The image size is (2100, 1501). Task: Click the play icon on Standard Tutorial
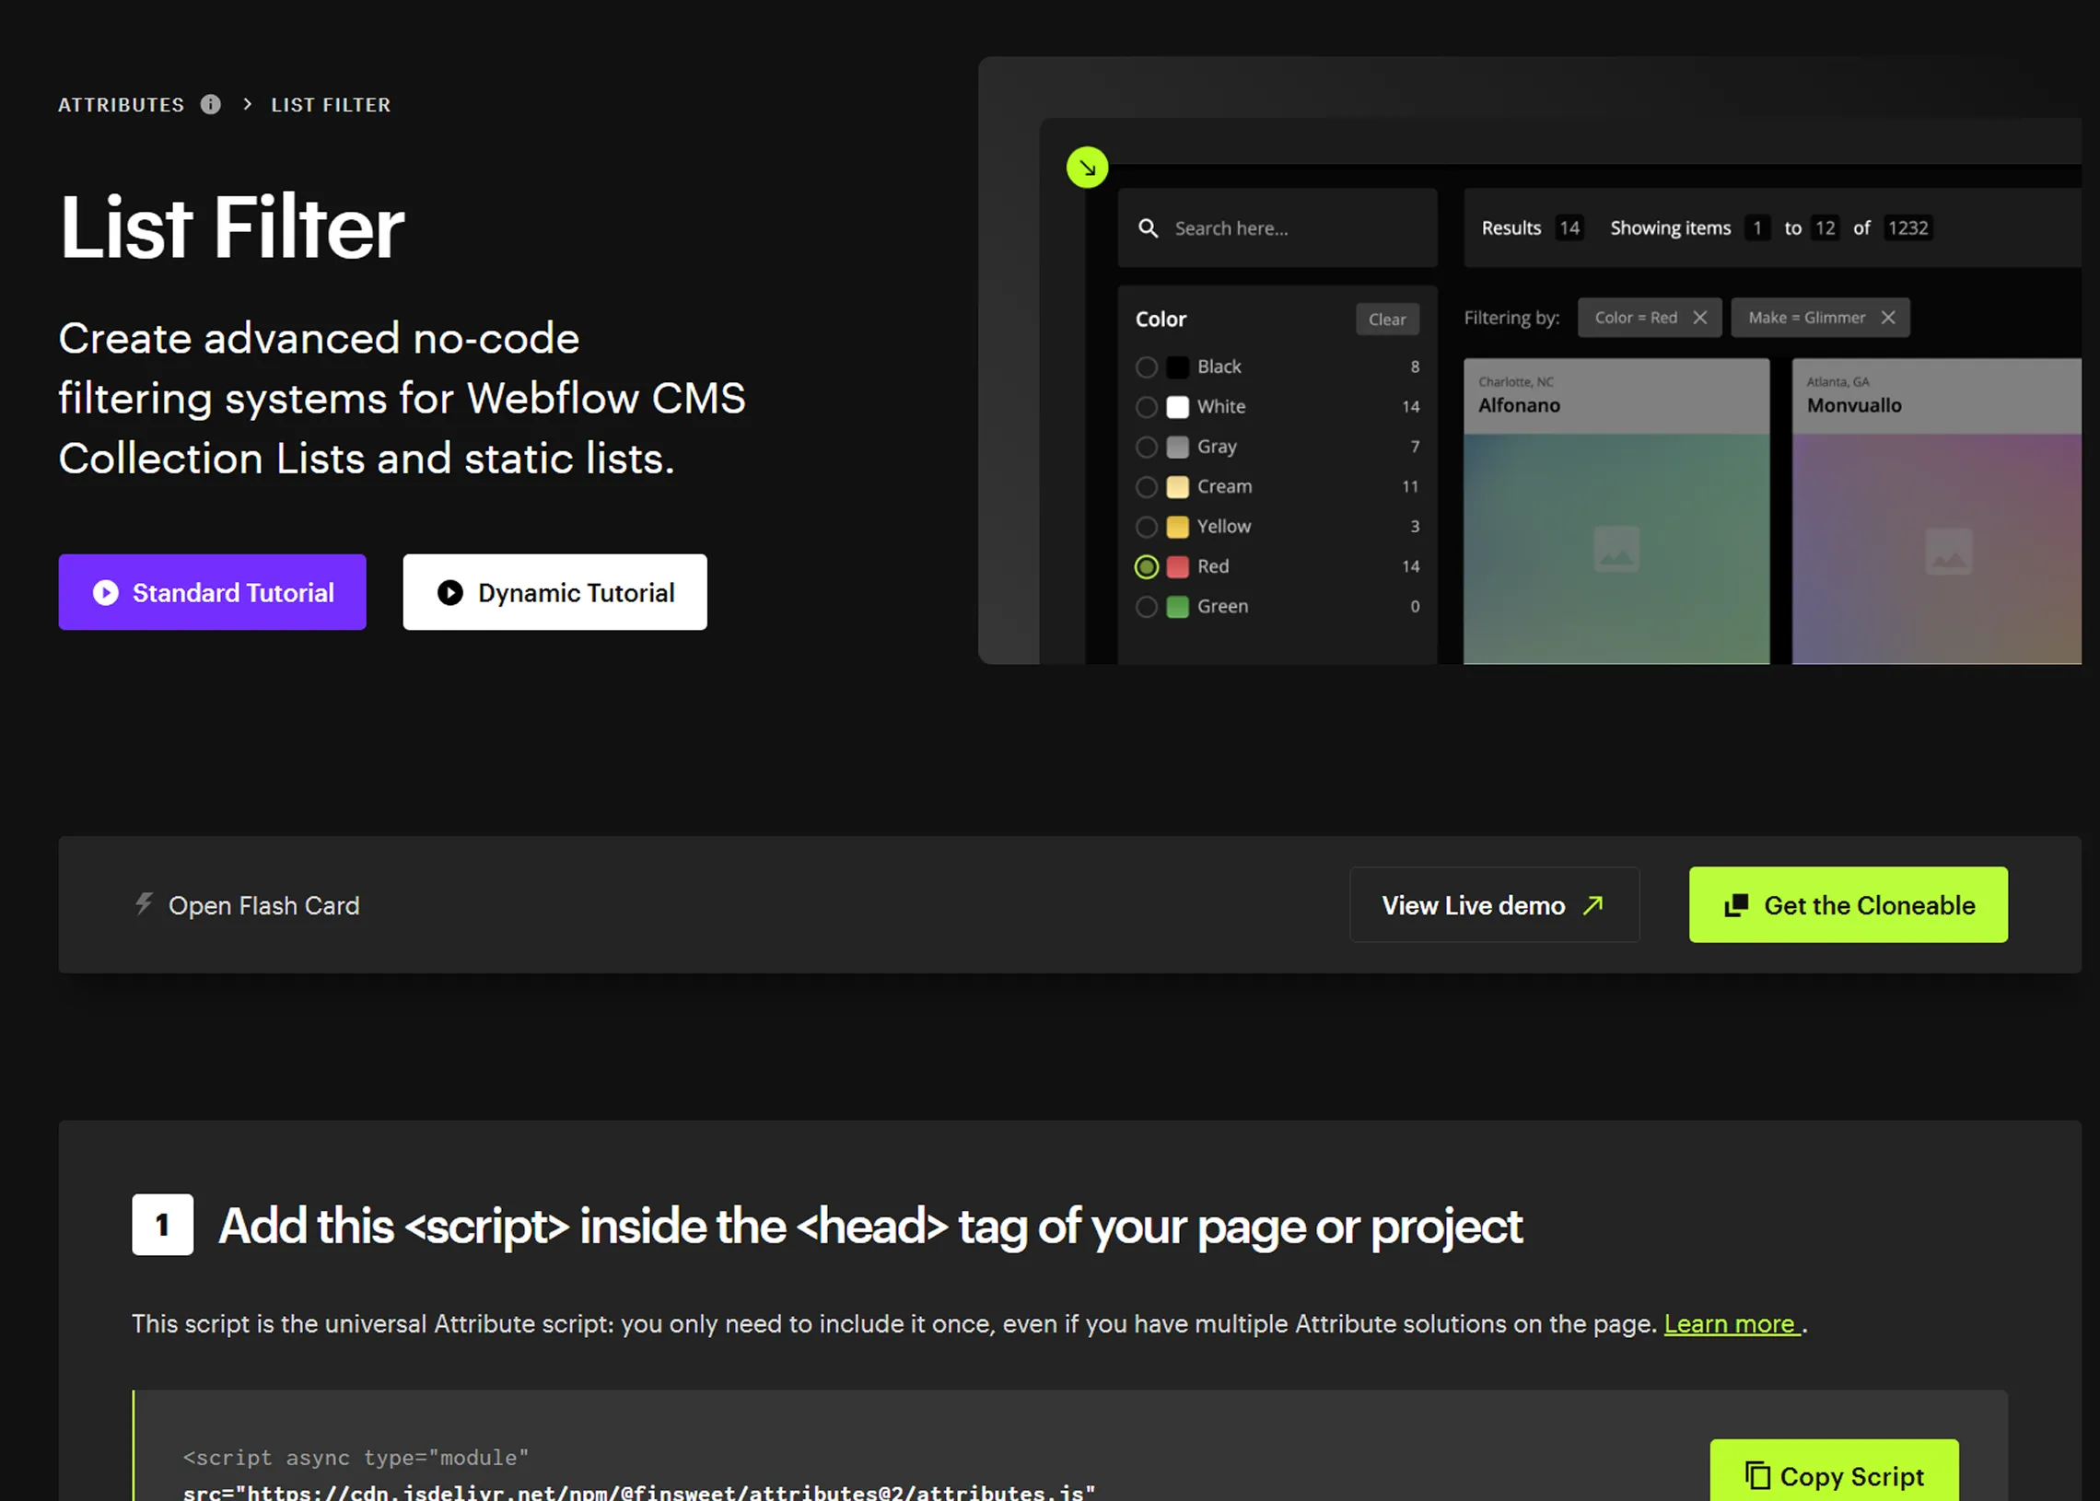click(x=106, y=592)
